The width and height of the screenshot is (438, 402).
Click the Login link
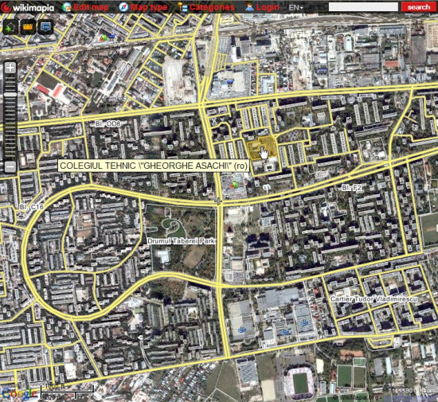tap(268, 7)
